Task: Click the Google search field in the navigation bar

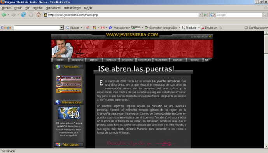Action: (x=239, y=15)
